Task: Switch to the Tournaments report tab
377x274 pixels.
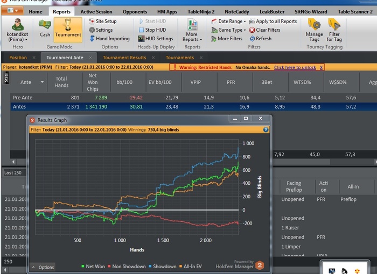Action: point(180,57)
